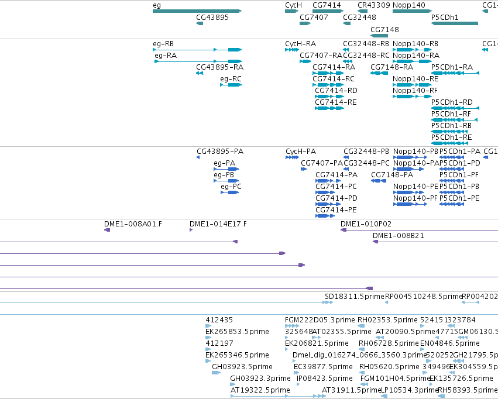Select EST EK206821.5prime
The image size is (498, 399).
[x=317, y=344]
